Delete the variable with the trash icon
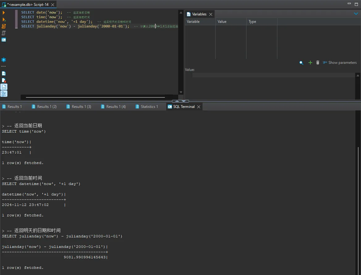Viewport: 361px width, 275px height. pyautogui.click(x=318, y=63)
